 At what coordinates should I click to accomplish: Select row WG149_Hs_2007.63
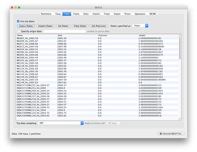[97, 82]
